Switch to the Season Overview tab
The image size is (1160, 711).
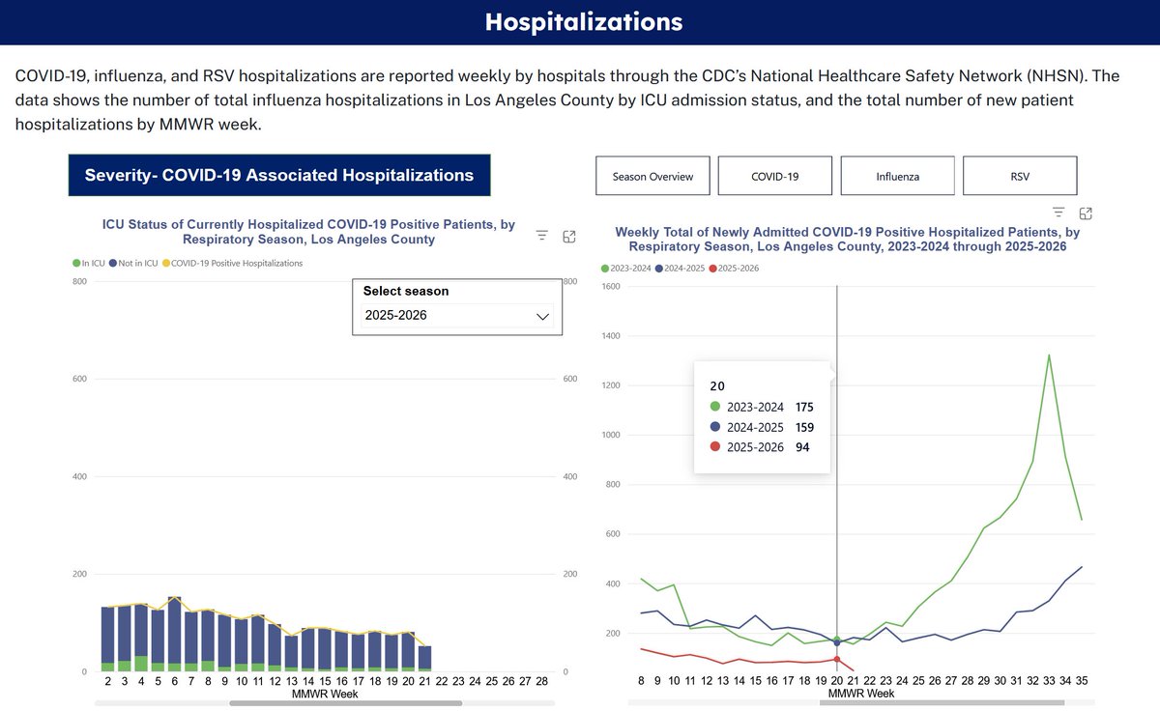(x=652, y=177)
